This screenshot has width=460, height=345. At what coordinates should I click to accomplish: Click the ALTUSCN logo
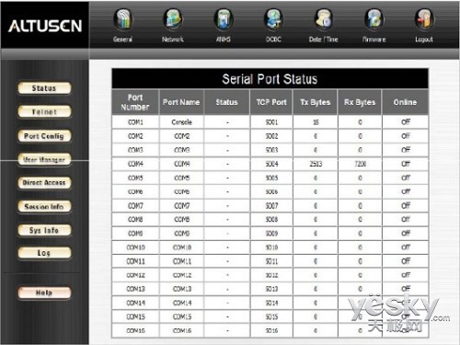coord(45,26)
